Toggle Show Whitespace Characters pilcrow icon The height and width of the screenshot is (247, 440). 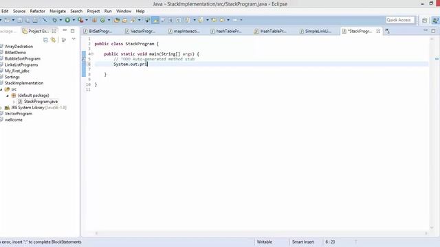pyautogui.click(x=179, y=20)
